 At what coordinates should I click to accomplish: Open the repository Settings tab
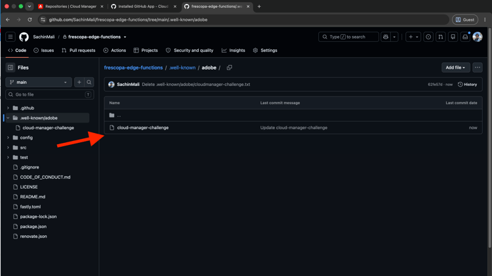pyautogui.click(x=266, y=50)
